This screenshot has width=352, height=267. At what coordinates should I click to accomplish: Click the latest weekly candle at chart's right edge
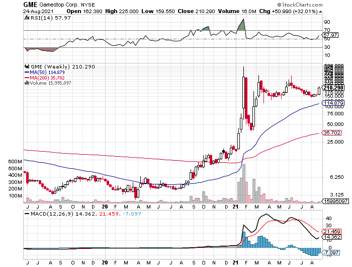[319, 91]
